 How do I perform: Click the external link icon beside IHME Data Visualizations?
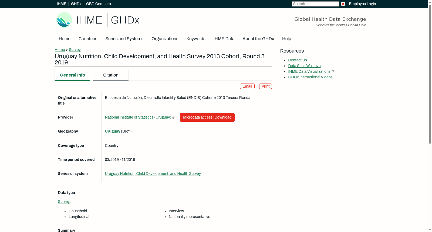coord(332,72)
